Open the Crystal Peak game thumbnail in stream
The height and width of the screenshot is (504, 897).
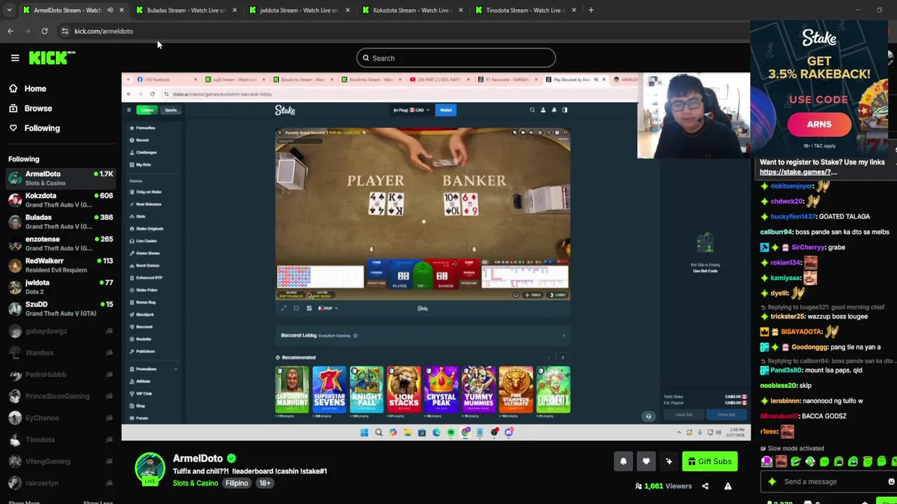[441, 390]
